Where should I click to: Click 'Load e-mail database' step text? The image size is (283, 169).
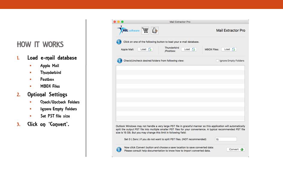pyautogui.click(x=52, y=58)
